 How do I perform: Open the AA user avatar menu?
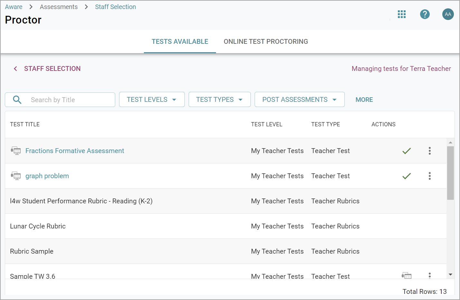(448, 14)
